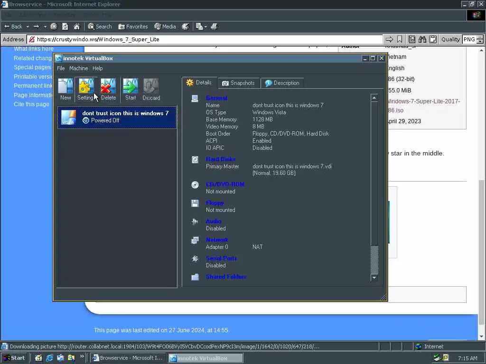Open the Audio settings link

click(x=214, y=221)
